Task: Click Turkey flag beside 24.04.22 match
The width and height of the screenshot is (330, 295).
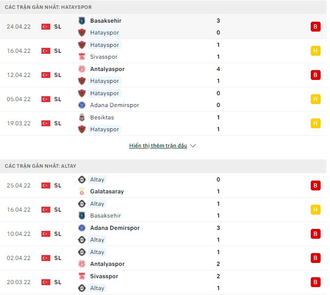Action: tap(46, 27)
